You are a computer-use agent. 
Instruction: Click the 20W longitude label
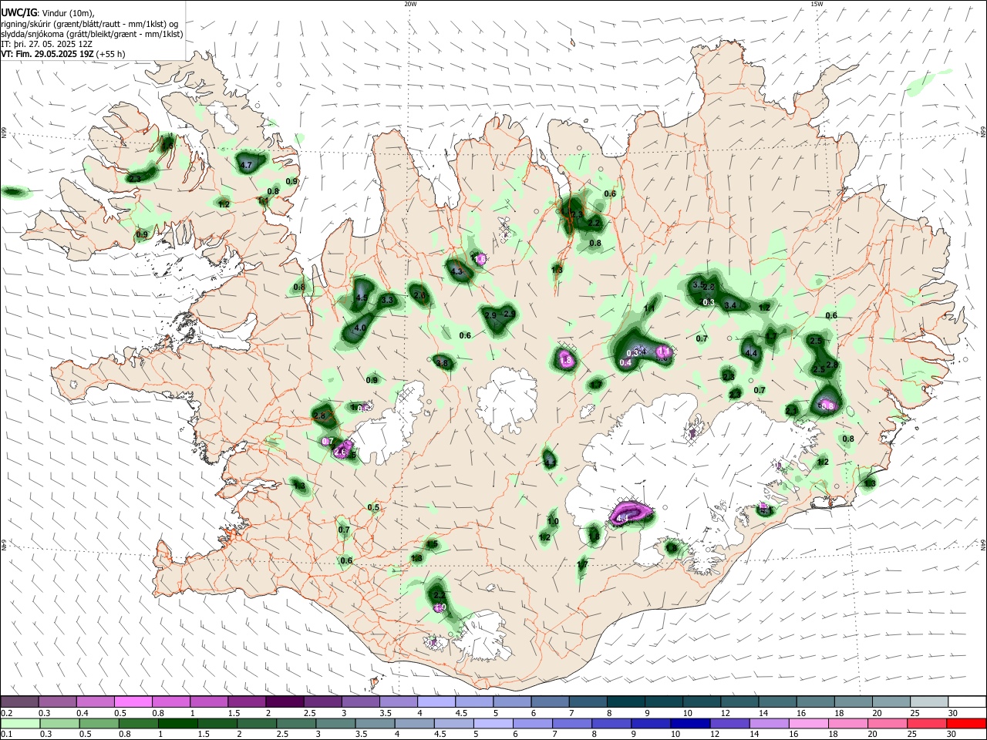click(x=410, y=4)
